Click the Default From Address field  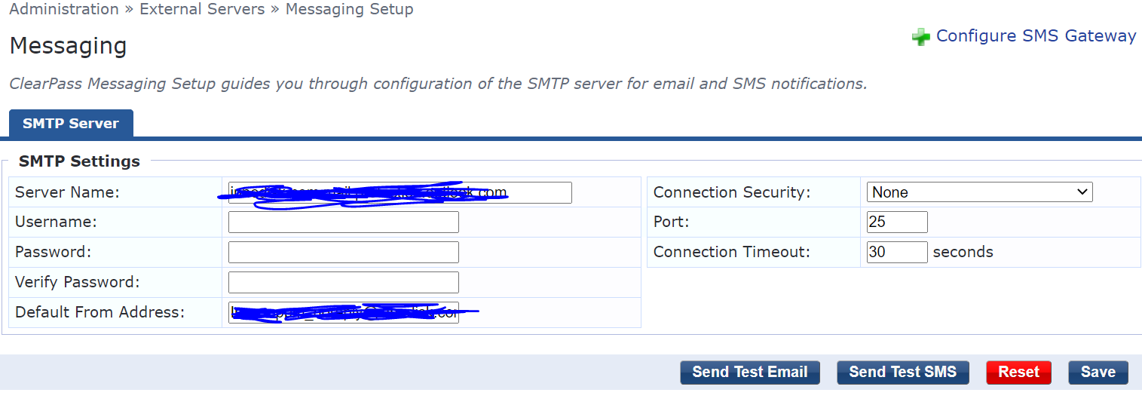pyautogui.click(x=344, y=313)
